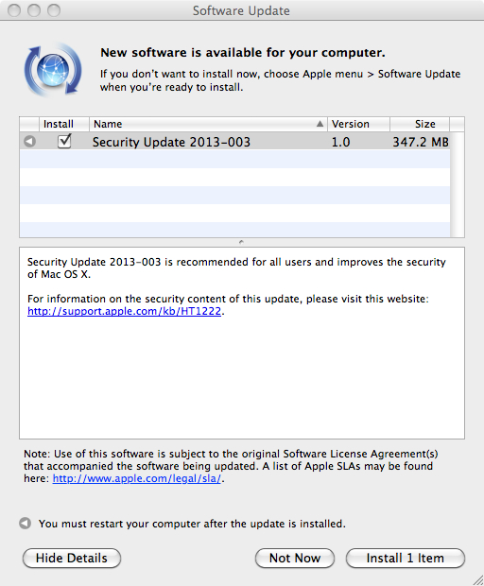This screenshot has height=586, width=484.
Task: Click the restart icon next to restart notice
Action: click(25, 524)
